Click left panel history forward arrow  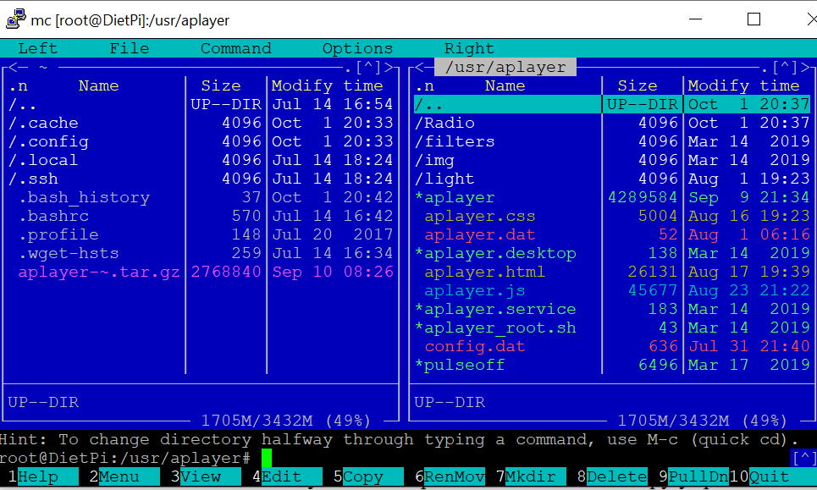click(x=389, y=67)
